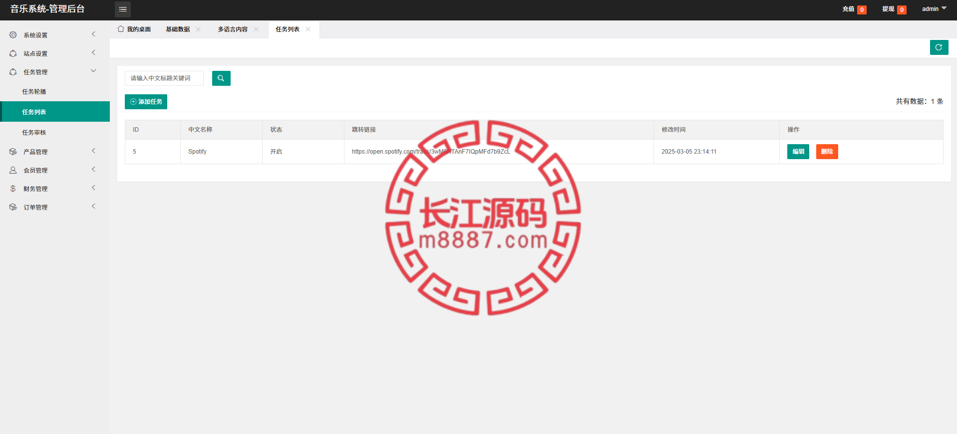The image size is (957, 434).
Task: Click the 任务管理 sidebar icon
Action: 13,72
